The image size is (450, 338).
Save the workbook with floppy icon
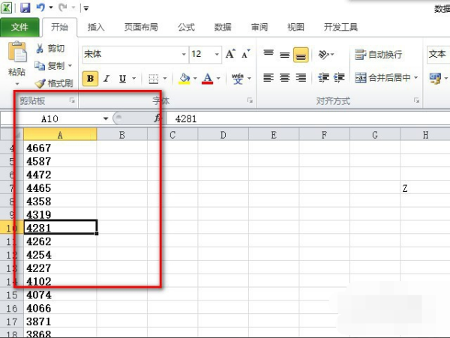pyautogui.click(x=25, y=7)
